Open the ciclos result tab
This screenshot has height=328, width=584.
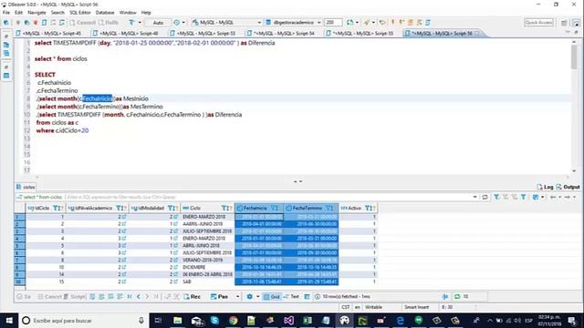26,187
